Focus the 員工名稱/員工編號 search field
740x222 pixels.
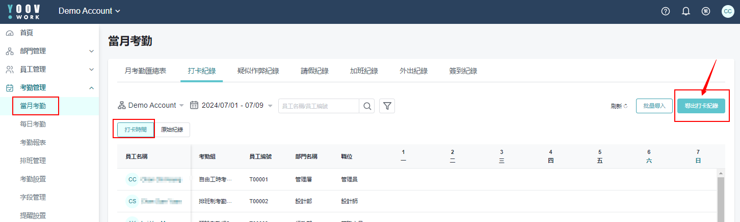[x=319, y=106]
